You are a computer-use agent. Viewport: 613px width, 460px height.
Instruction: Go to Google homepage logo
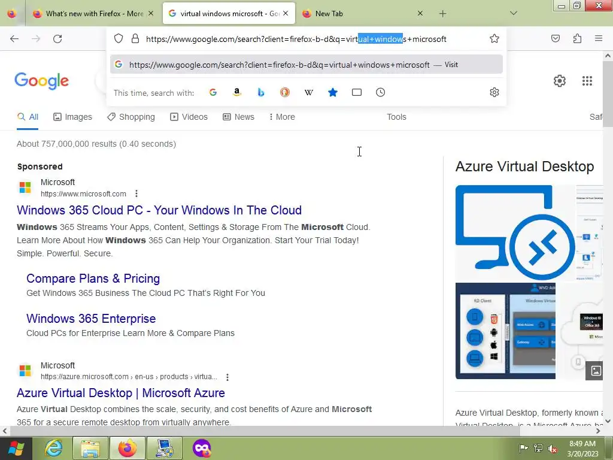[x=42, y=81]
